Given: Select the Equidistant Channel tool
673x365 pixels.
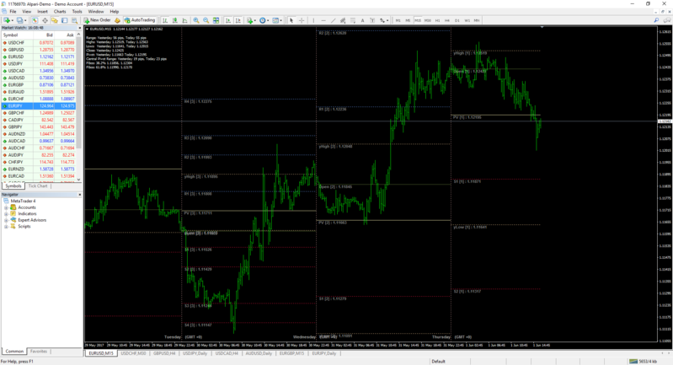Looking at the screenshot, I should 343,20.
